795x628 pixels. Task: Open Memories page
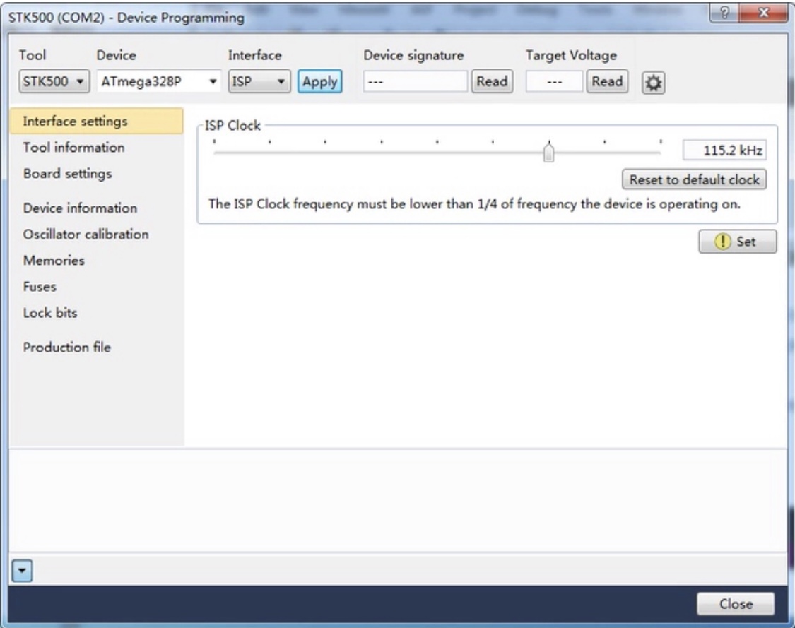(x=54, y=261)
